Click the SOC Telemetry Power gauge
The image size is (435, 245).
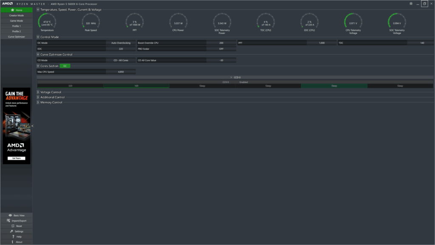[222, 23]
